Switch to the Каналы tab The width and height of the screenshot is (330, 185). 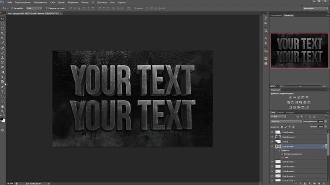[x=280, y=113]
